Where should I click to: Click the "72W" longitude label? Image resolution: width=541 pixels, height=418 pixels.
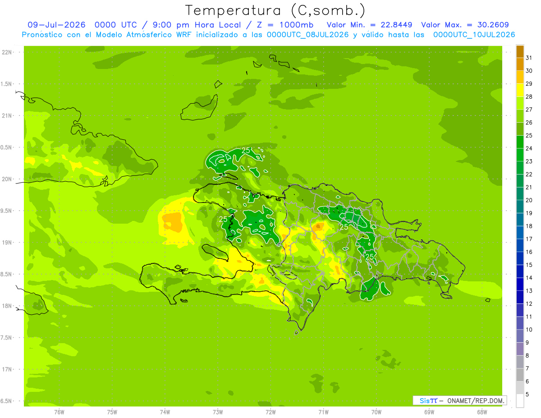pos(270,412)
